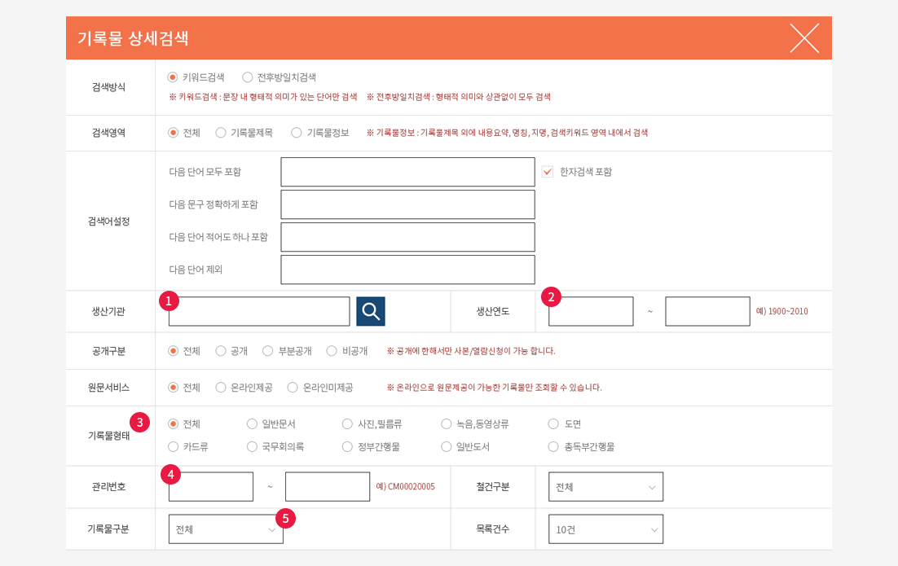The height and width of the screenshot is (566, 898).
Task: Choose 녹음,동영상류 record type
Action: [447, 424]
